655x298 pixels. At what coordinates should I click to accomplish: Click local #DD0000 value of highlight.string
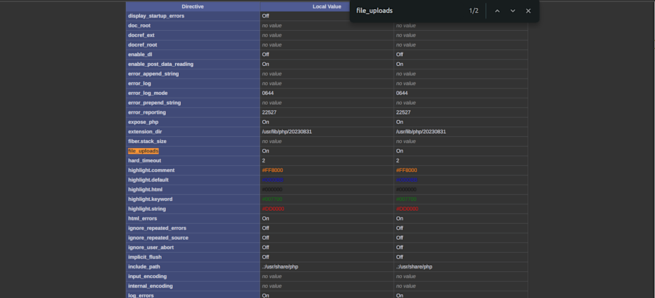coord(272,208)
